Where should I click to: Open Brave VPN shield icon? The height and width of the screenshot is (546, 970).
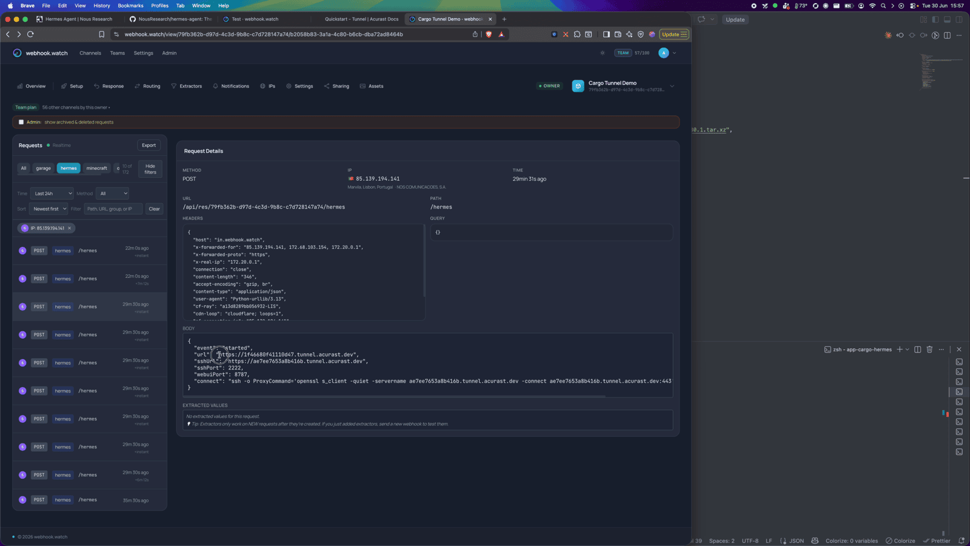point(641,35)
